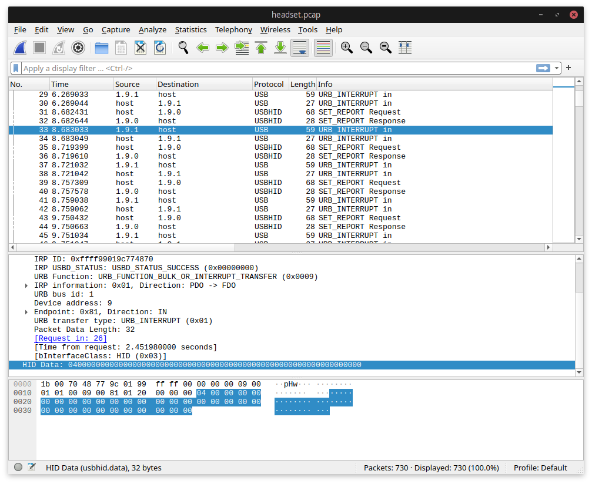Viewport: 592px width, 484px height.
Task: Go to specified packet icon
Action: tap(242, 48)
